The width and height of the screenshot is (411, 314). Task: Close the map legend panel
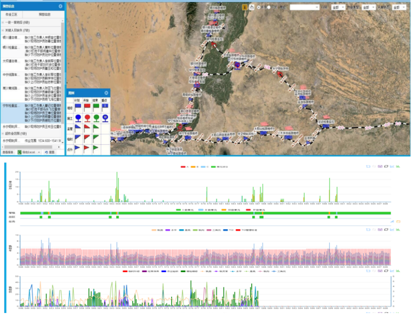click(106, 93)
